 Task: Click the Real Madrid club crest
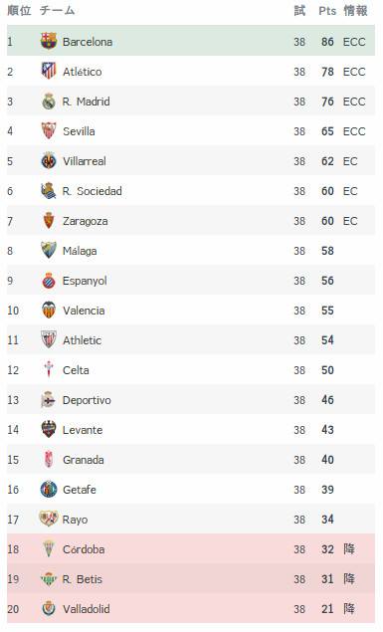tap(49, 102)
